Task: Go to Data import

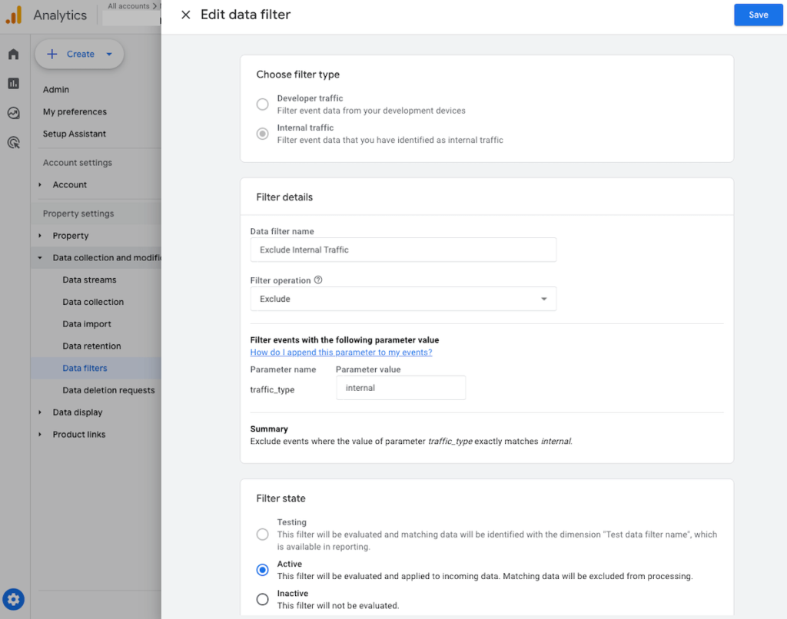Action: point(87,324)
